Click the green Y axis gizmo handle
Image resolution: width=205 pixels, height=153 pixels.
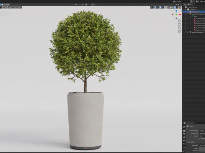coord(176,14)
